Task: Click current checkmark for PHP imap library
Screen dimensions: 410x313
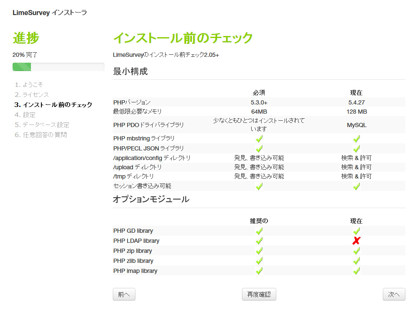Action: [x=356, y=271]
